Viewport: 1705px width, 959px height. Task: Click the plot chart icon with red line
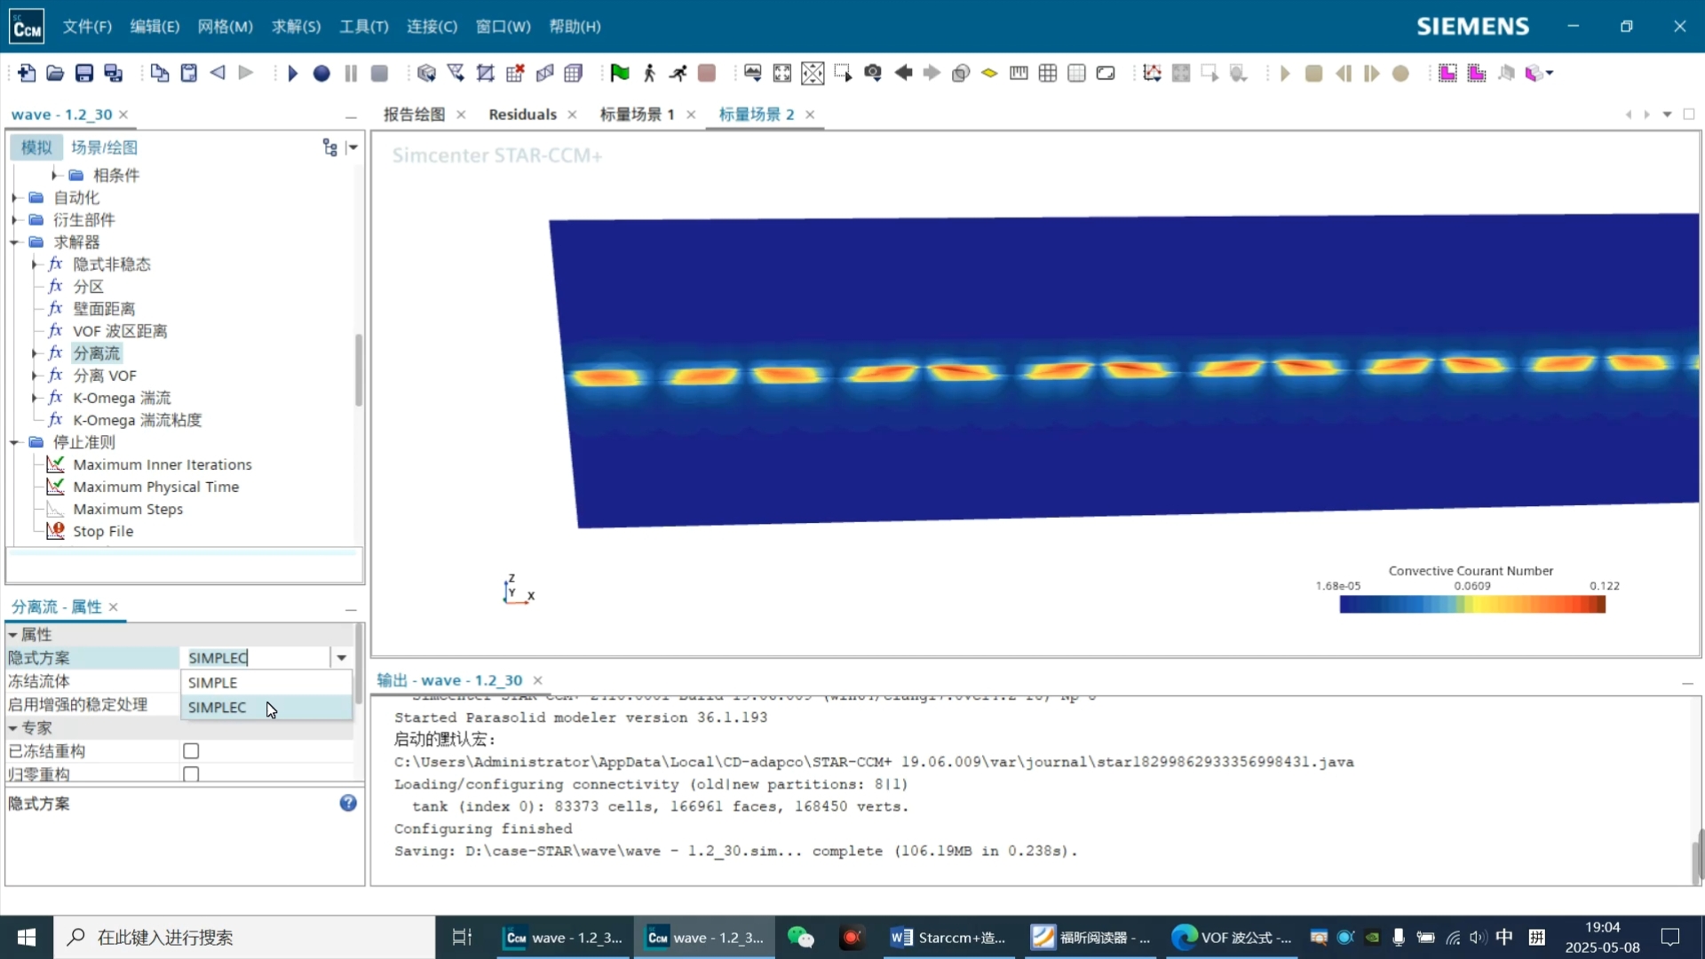(1152, 74)
